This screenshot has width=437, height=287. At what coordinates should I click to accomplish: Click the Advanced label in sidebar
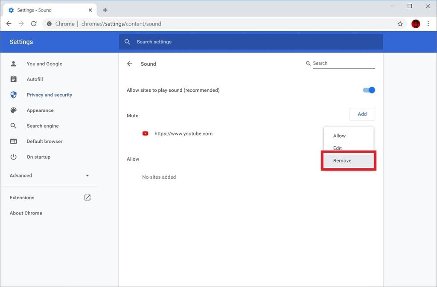pos(20,176)
